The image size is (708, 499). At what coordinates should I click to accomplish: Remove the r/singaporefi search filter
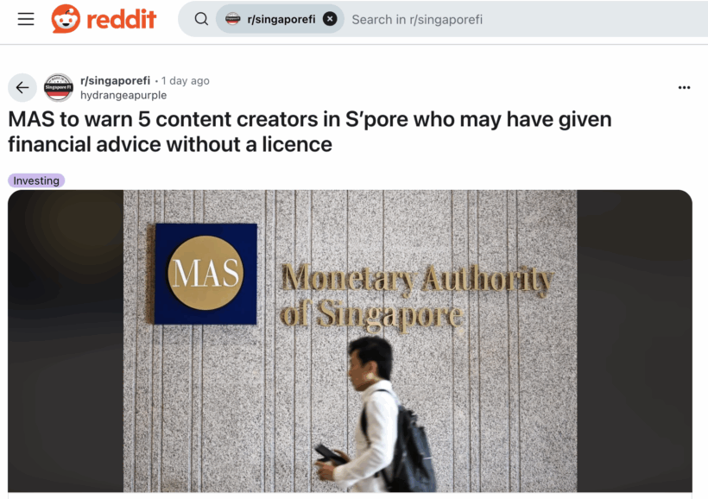click(330, 19)
